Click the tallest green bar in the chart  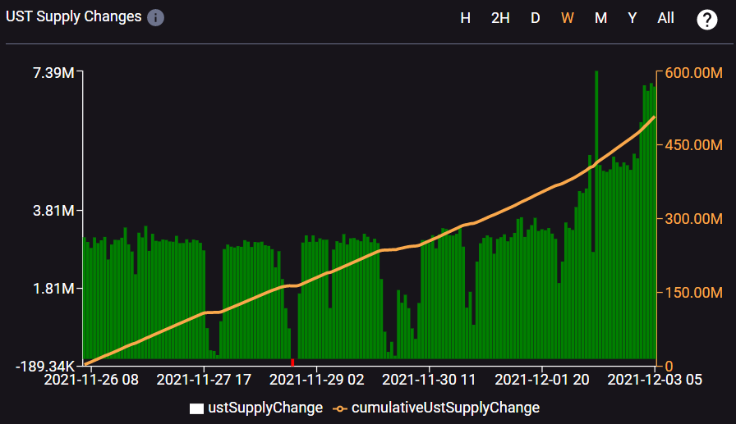(x=596, y=215)
